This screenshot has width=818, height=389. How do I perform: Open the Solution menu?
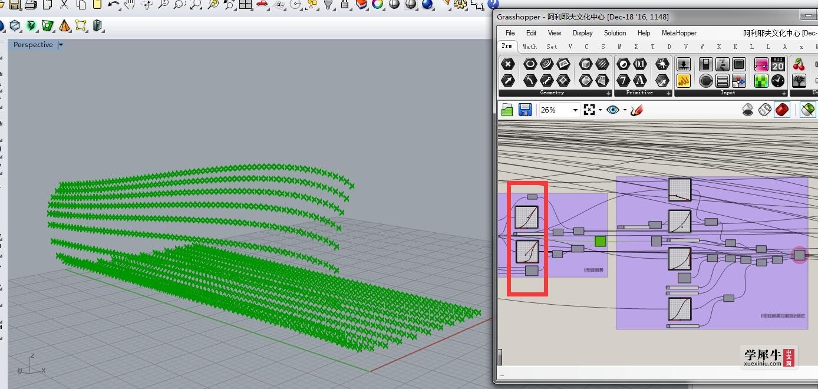(x=615, y=33)
